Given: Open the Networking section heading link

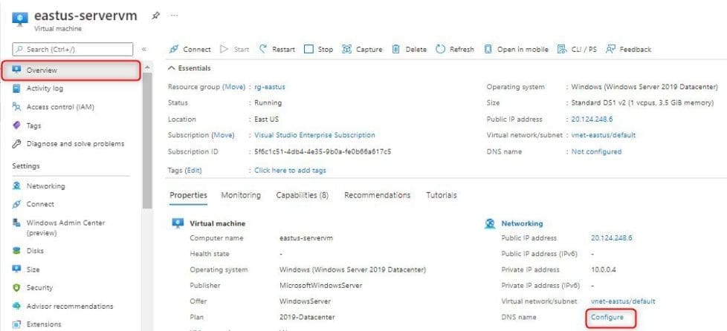Looking at the screenshot, I should [x=522, y=223].
